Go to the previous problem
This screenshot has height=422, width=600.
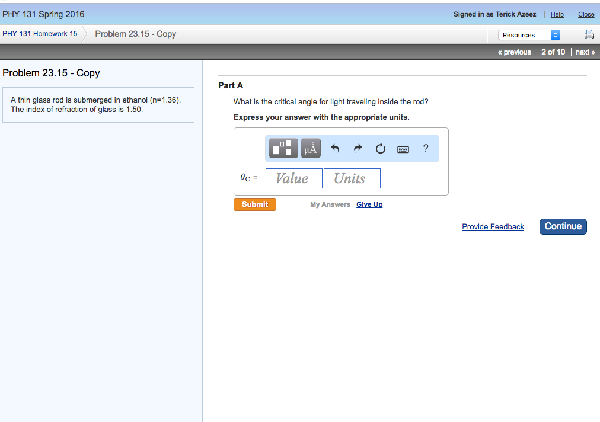point(515,52)
